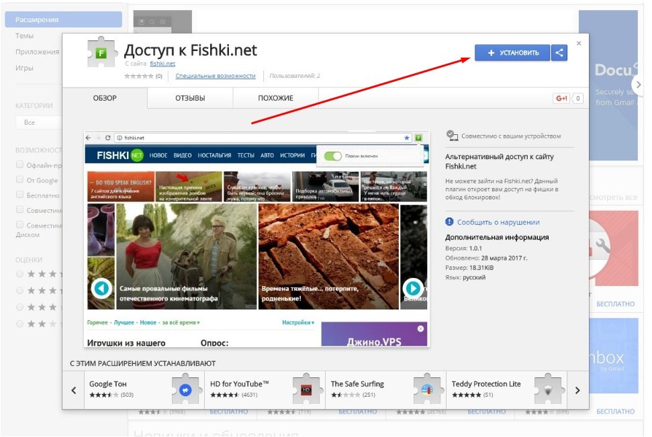Click the blue Установить install button
The image size is (652, 437).
point(512,53)
